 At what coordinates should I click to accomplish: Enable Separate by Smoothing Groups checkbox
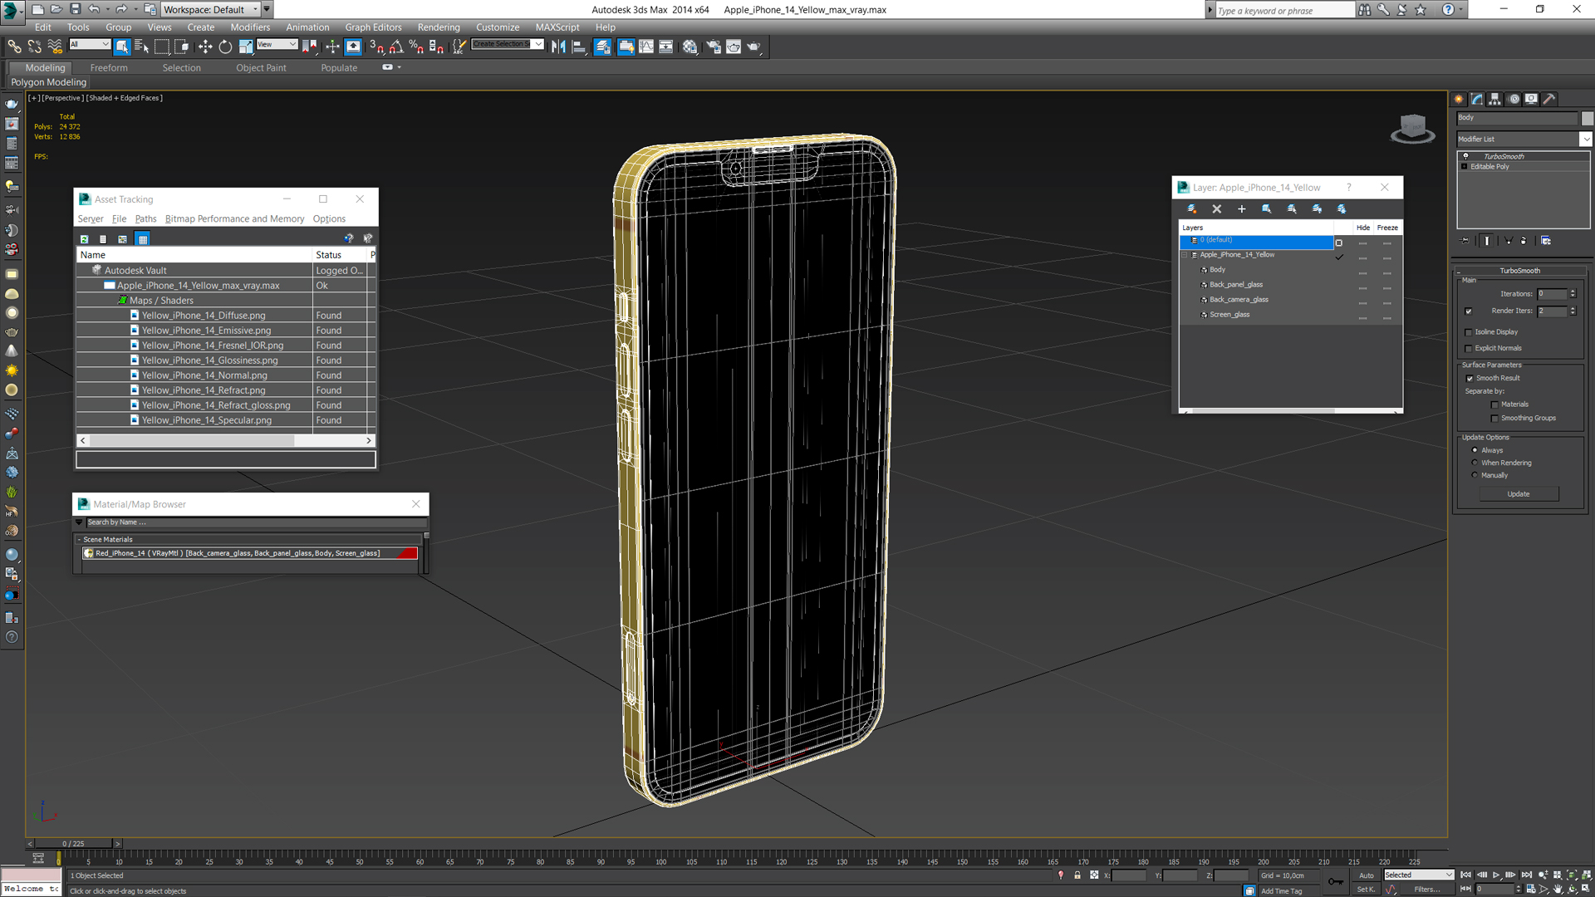click(1494, 419)
